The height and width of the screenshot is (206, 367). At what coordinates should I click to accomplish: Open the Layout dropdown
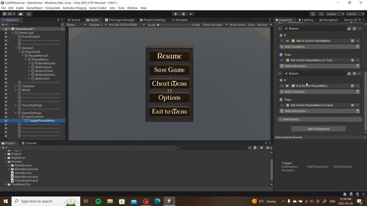(356, 14)
